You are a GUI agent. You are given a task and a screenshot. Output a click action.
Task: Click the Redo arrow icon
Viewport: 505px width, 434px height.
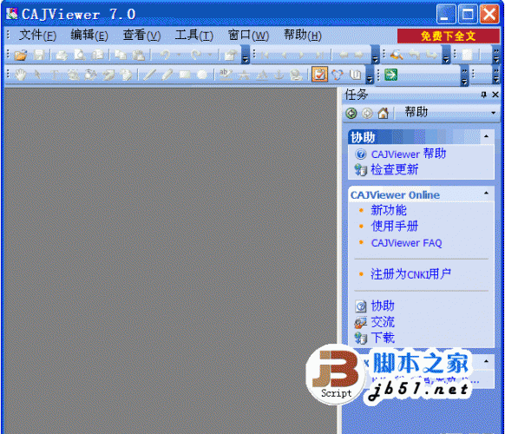(x=196, y=55)
